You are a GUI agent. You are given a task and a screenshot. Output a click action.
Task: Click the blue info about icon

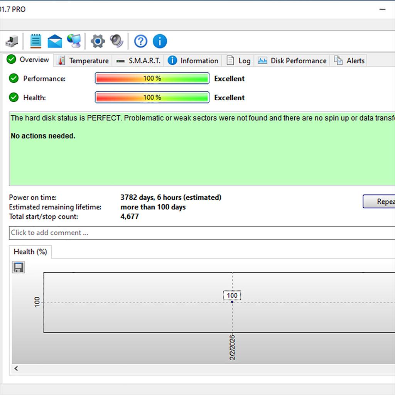pyautogui.click(x=160, y=41)
